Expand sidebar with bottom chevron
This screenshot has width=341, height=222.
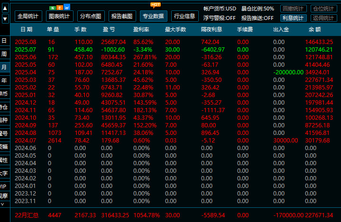coord(3,204)
